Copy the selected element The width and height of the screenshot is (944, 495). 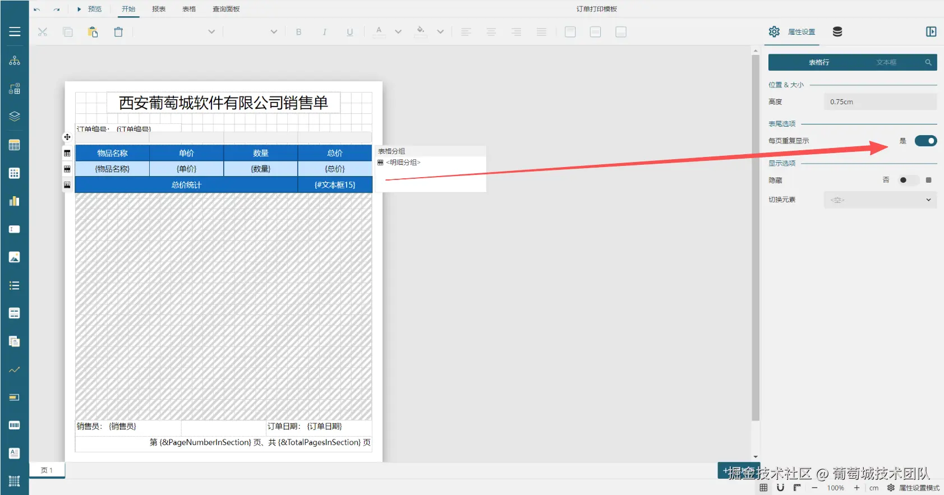[x=68, y=32]
